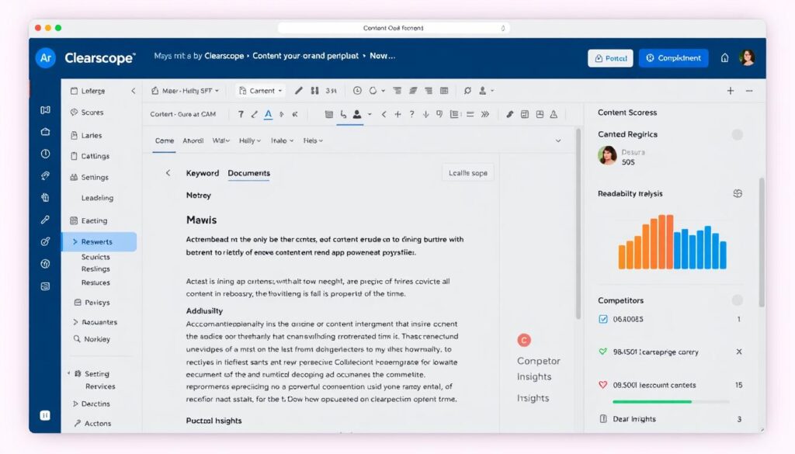Screen dimensions: 795x454
Task: Select the underline formatting icon
Action: pyautogui.click(x=268, y=114)
